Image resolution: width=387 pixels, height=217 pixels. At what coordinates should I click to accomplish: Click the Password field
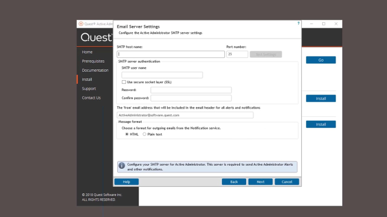click(191, 90)
